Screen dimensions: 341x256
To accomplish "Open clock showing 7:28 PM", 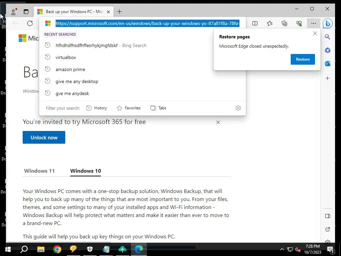I will (x=312, y=249).
